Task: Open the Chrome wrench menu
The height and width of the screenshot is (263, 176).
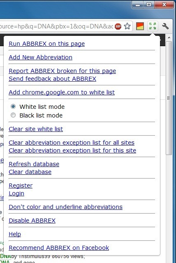Action: [165, 26]
